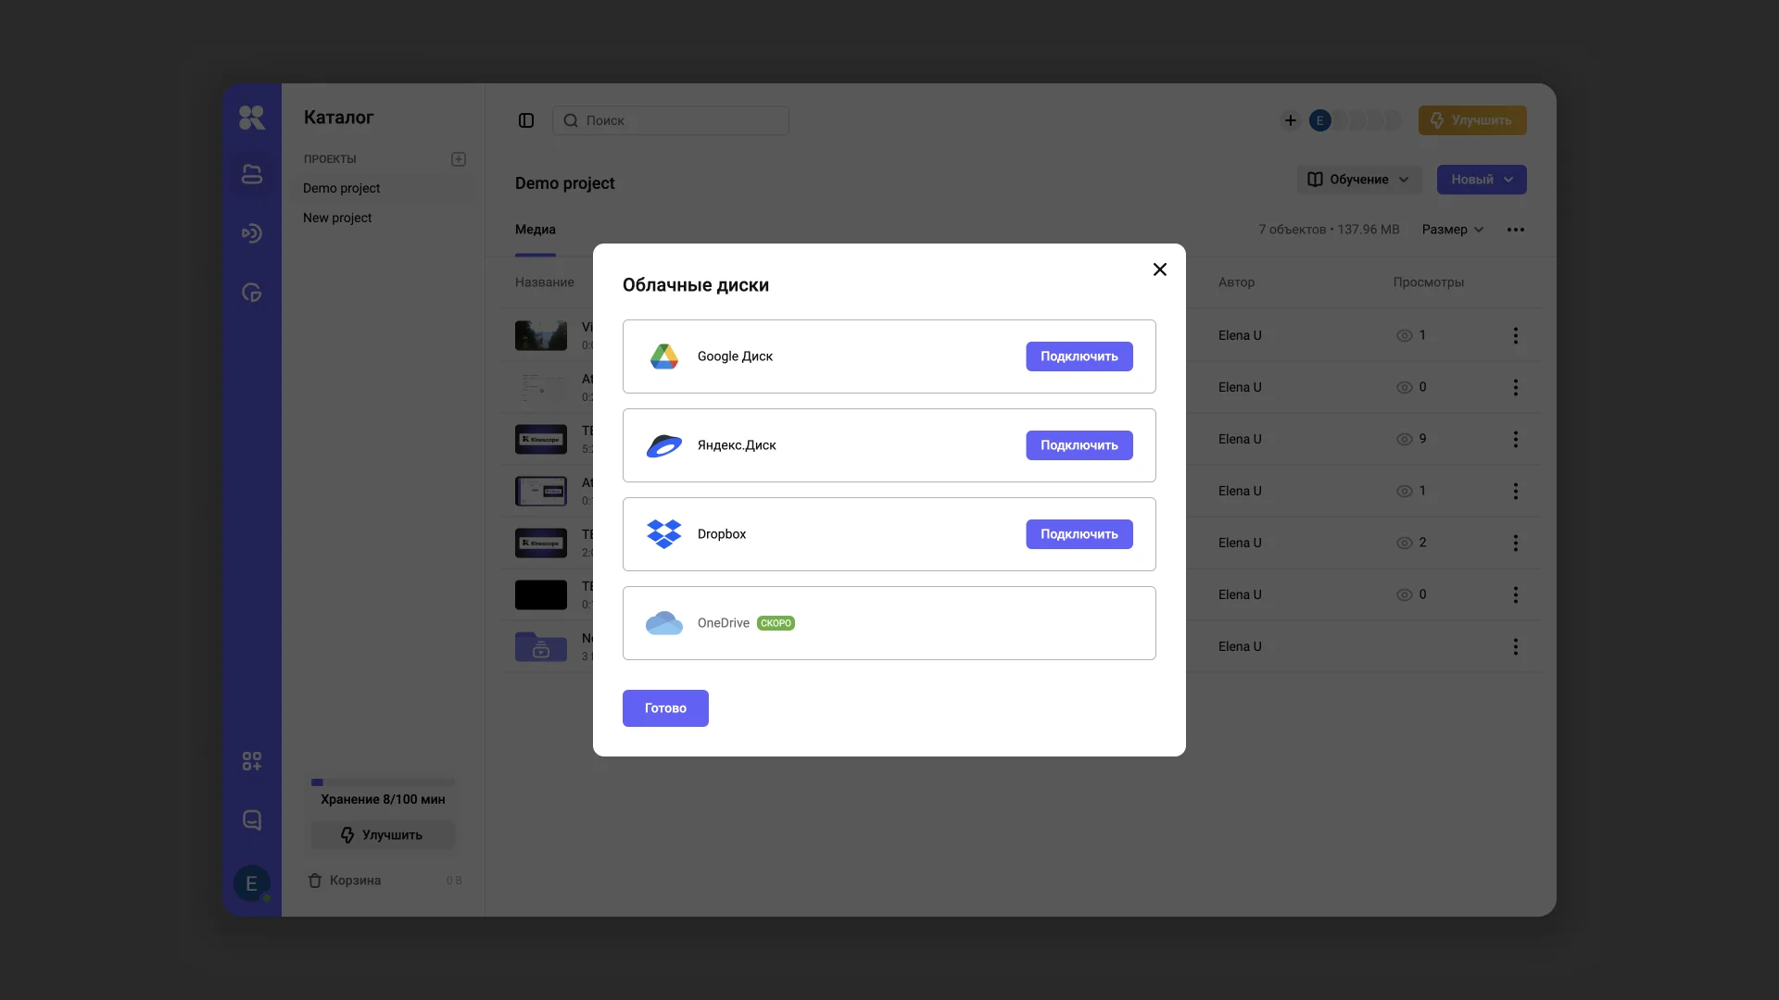This screenshot has width=1779, height=1000.
Task: Connect Google Диск with the Подключить button
Action: click(x=1079, y=356)
